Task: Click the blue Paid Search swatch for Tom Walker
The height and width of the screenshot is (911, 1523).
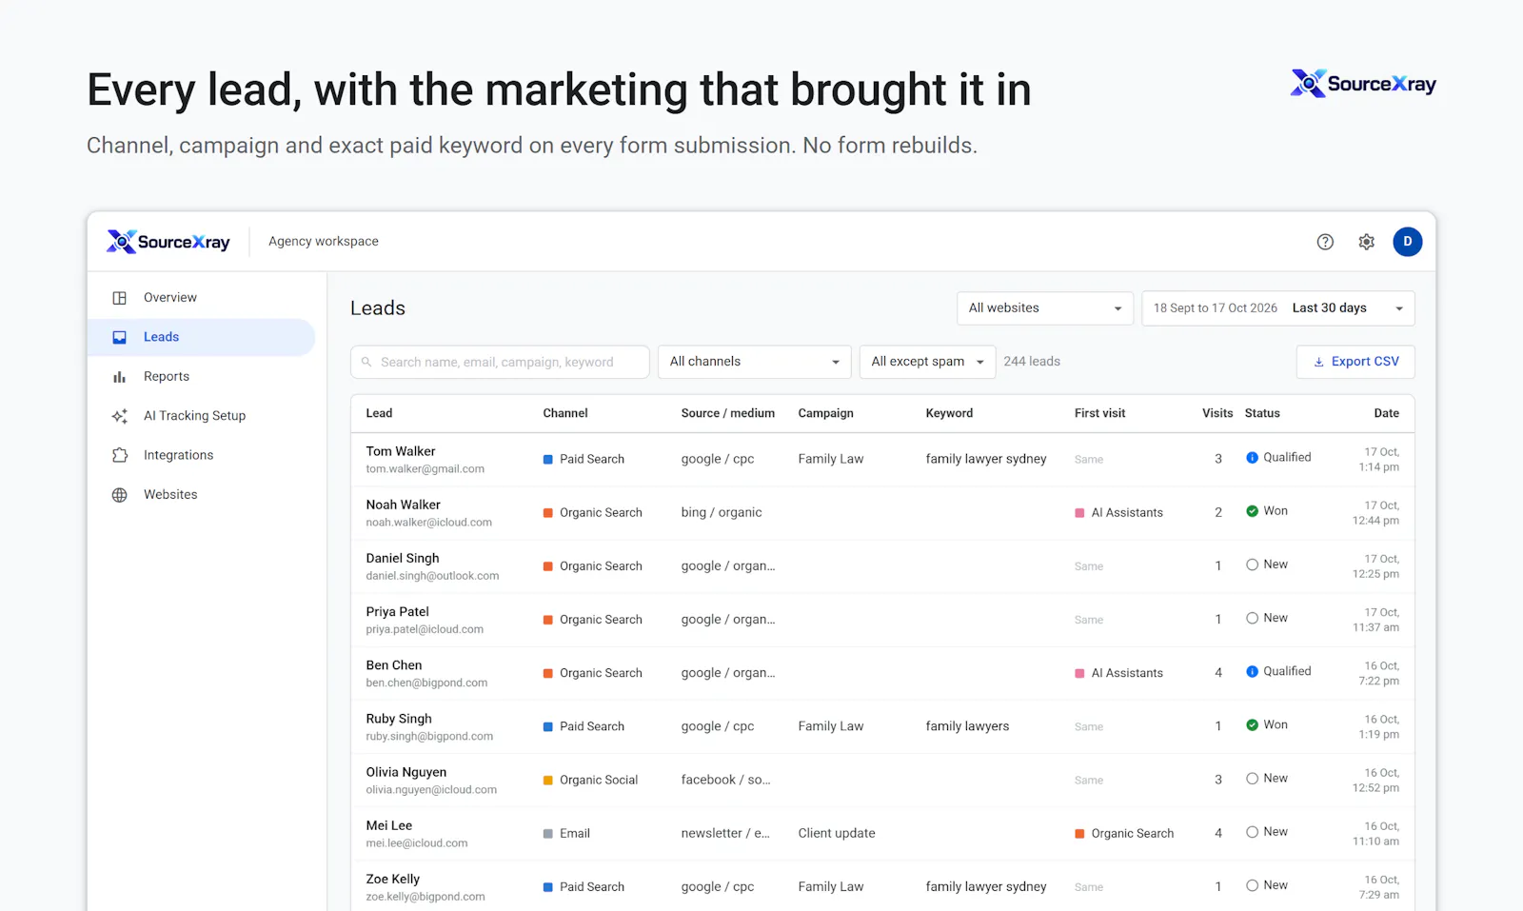Action: [x=548, y=460]
